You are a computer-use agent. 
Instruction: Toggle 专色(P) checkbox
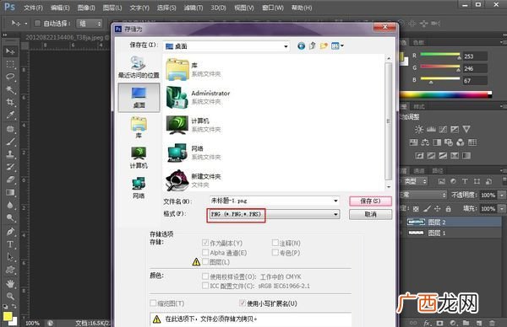[275, 252]
